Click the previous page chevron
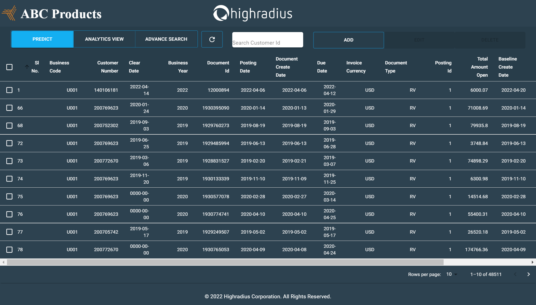The height and width of the screenshot is (305, 536). (515, 274)
